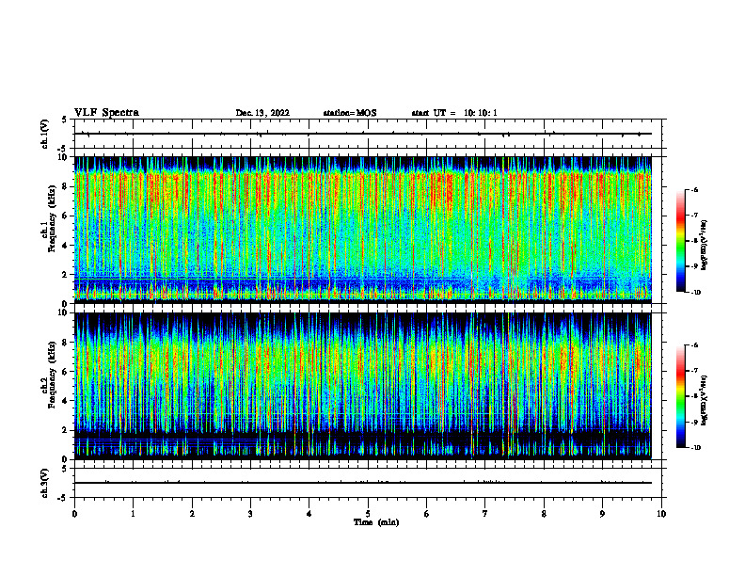
Task: Click time axis tick label "10"
Action: 661,514
